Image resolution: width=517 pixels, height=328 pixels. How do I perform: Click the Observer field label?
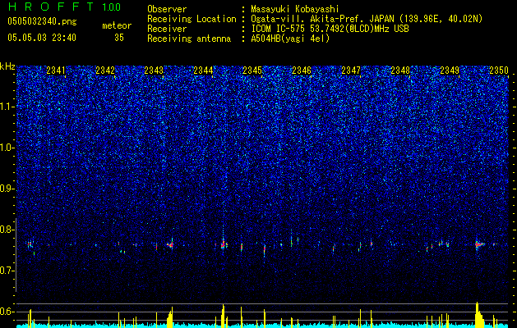(x=167, y=9)
